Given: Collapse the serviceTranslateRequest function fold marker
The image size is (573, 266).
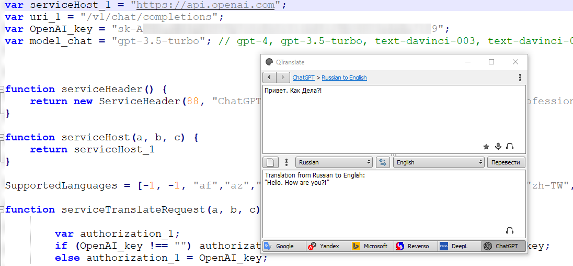Looking at the screenshot, I should point(2,209).
